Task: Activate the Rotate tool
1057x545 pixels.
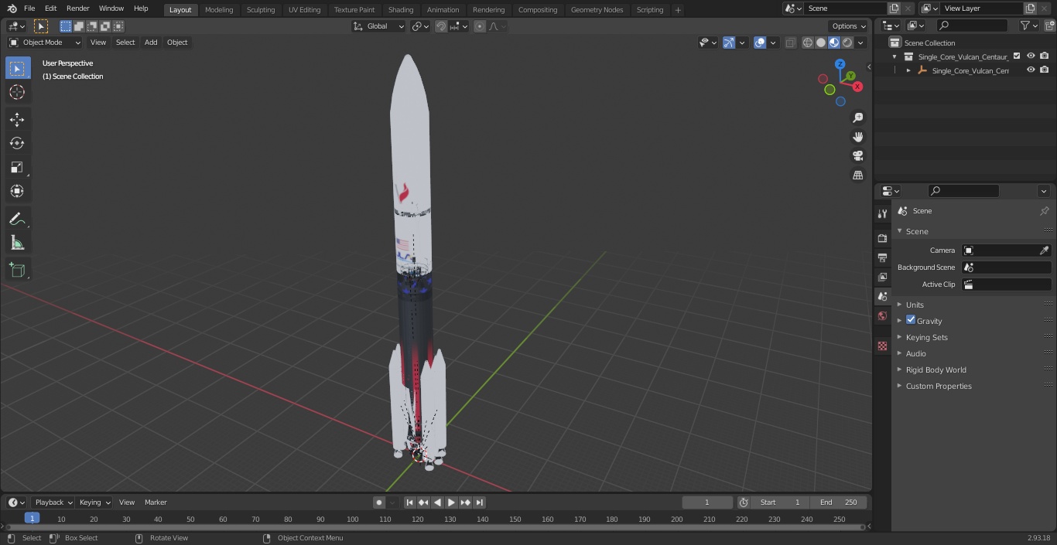Action: click(17, 143)
